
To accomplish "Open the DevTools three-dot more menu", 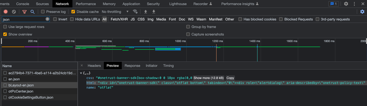I will [354, 4].
